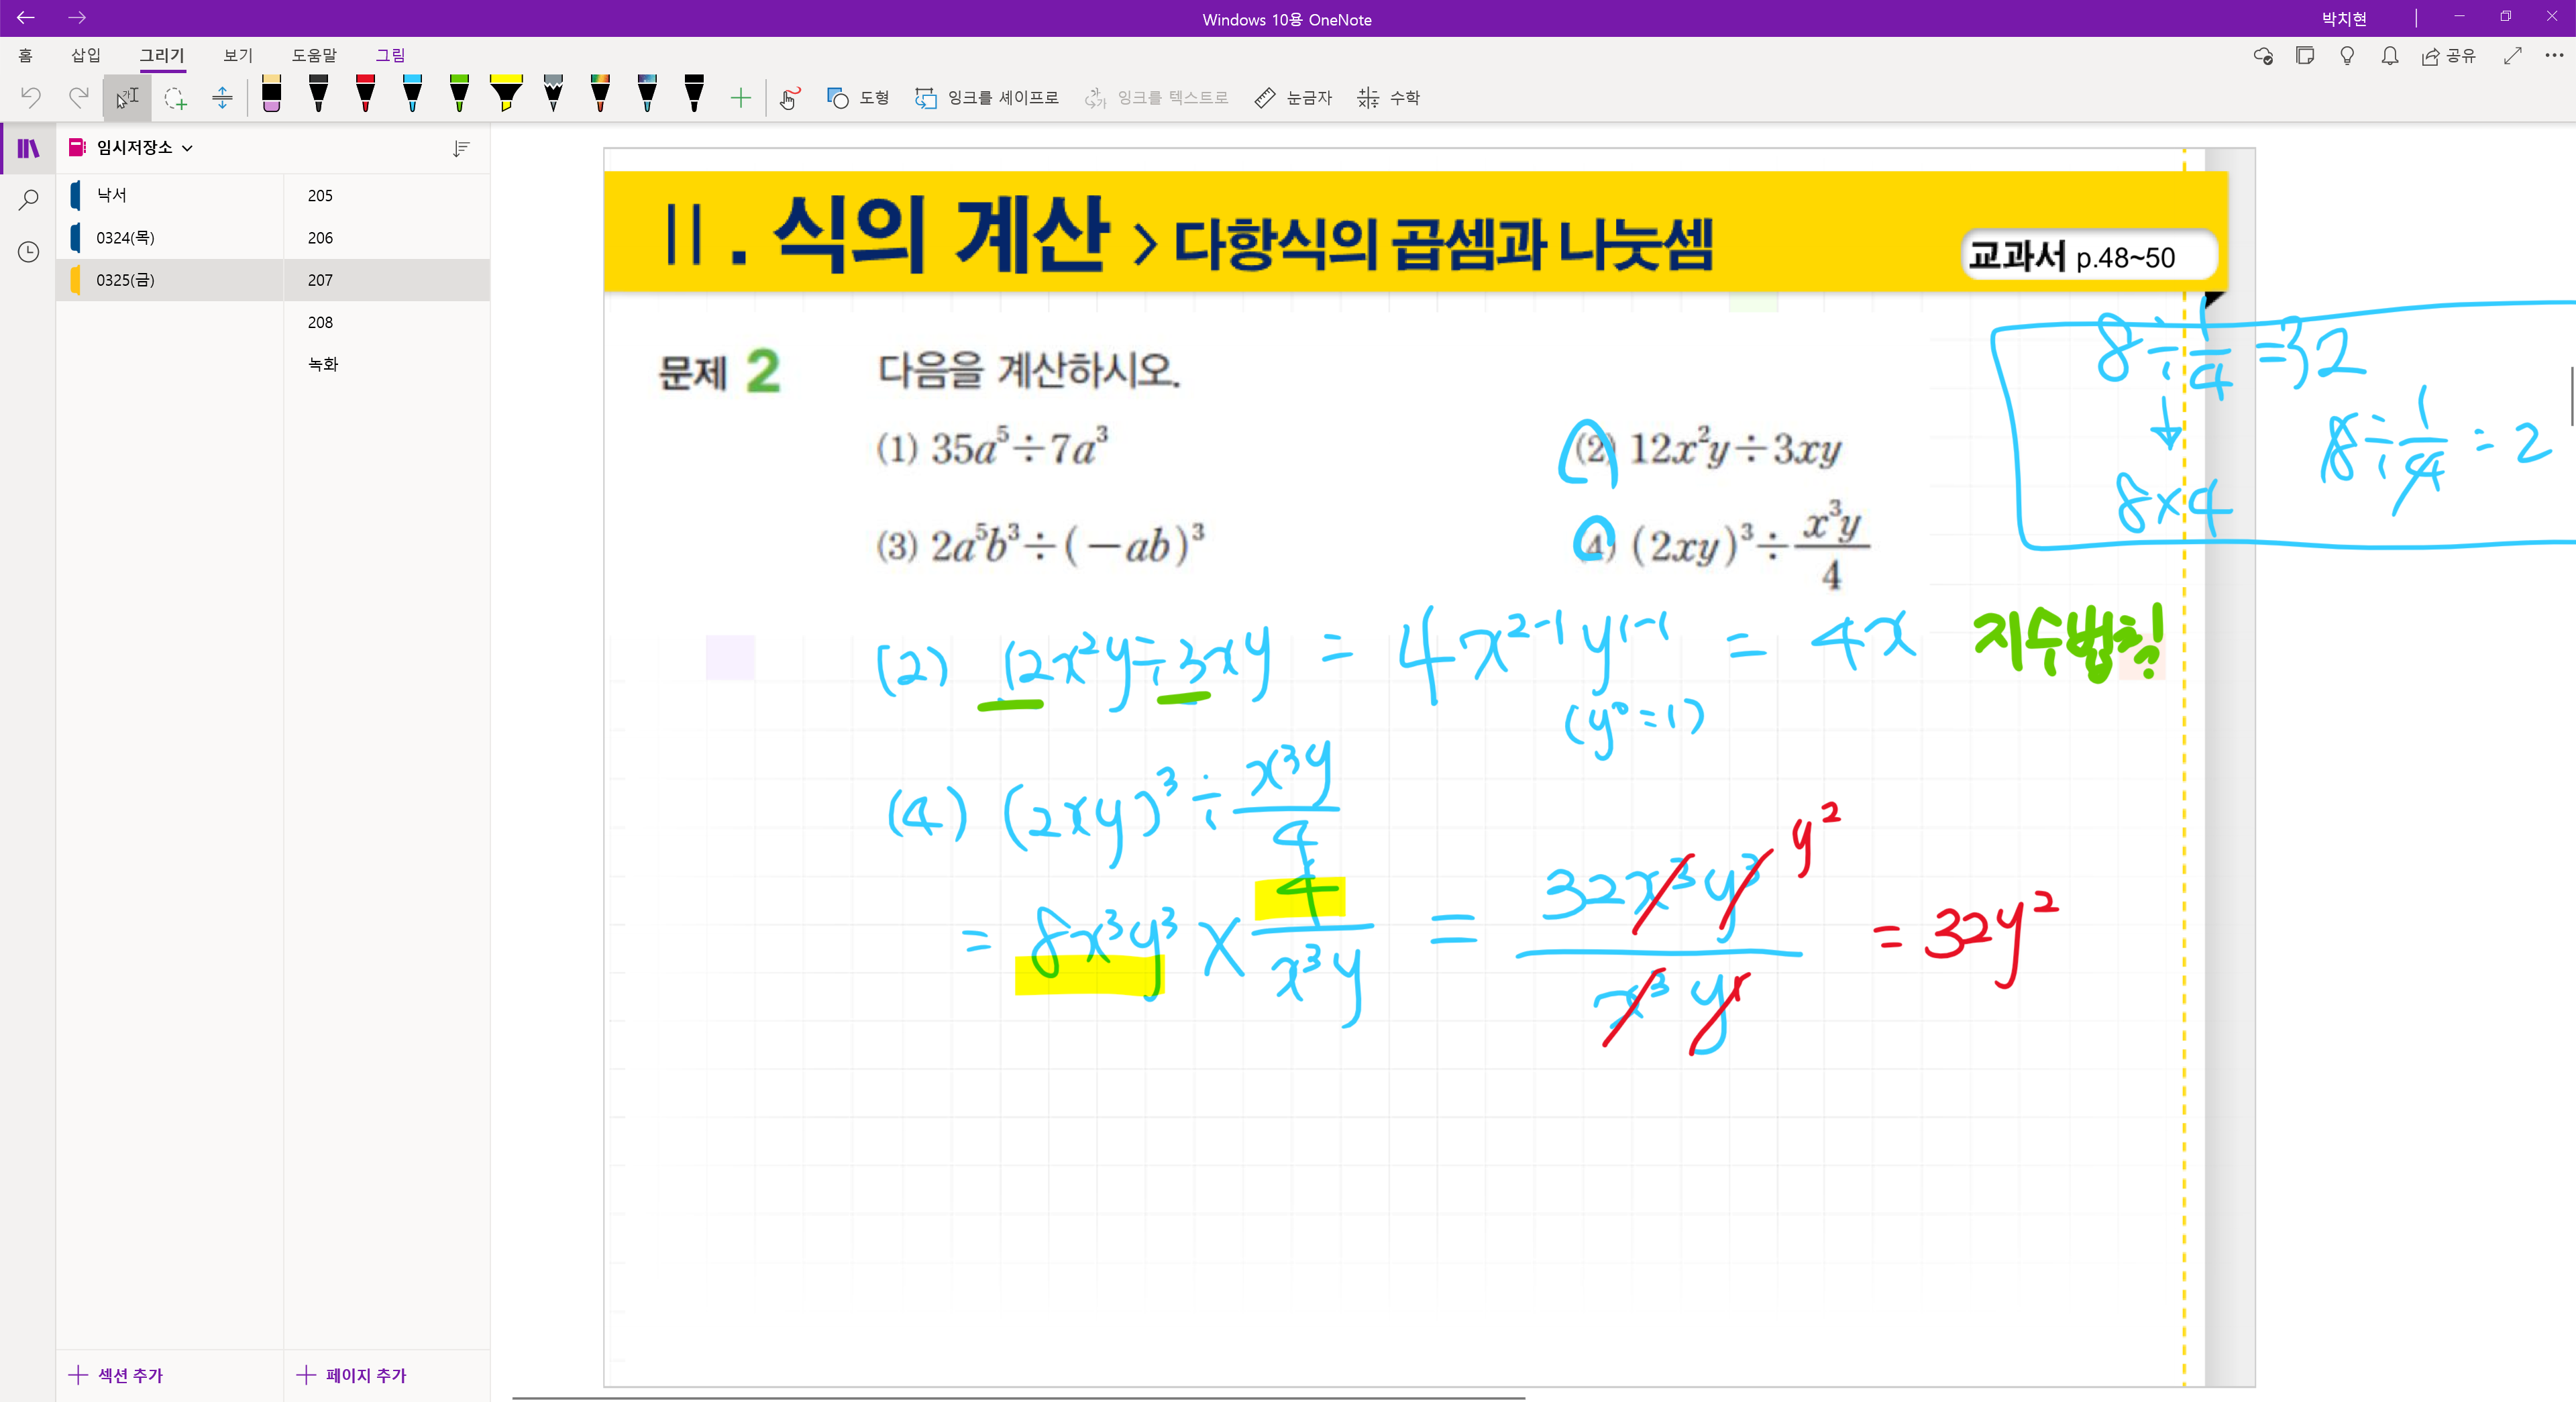The width and height of the screenshot is (2576, 1402).
Task: Open the View tab
Action: 237,55
